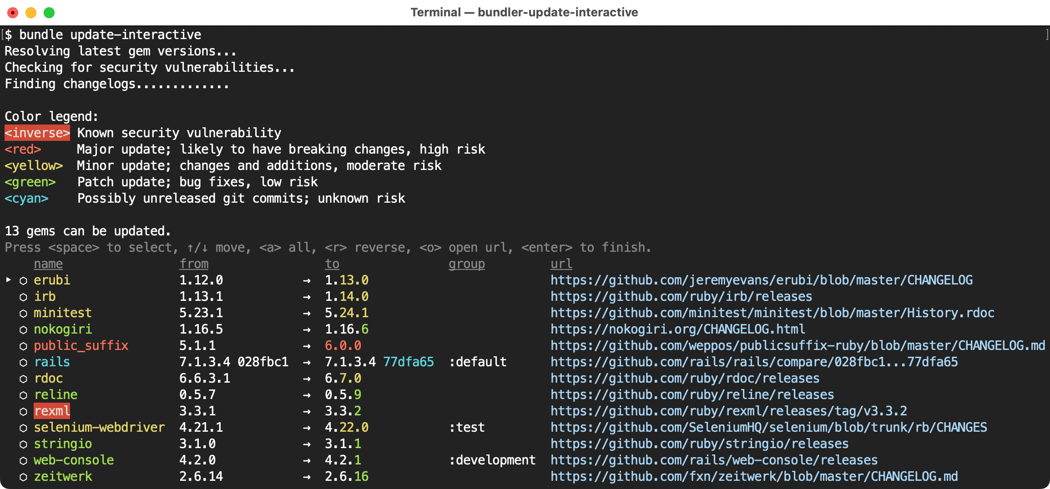Select the highlighted rexml gem name
Viewport: 1050px width, 489px height.
52,411
